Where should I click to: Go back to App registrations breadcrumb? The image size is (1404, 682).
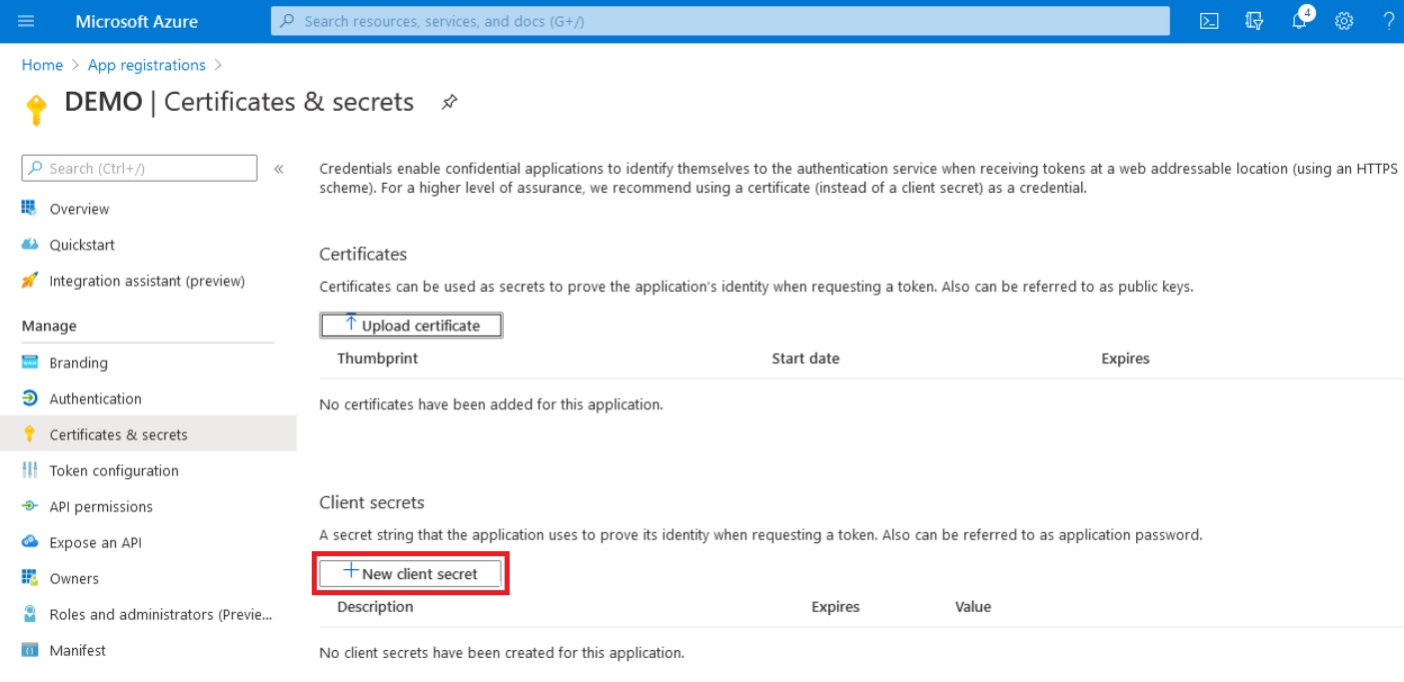(x=146, y=64)
